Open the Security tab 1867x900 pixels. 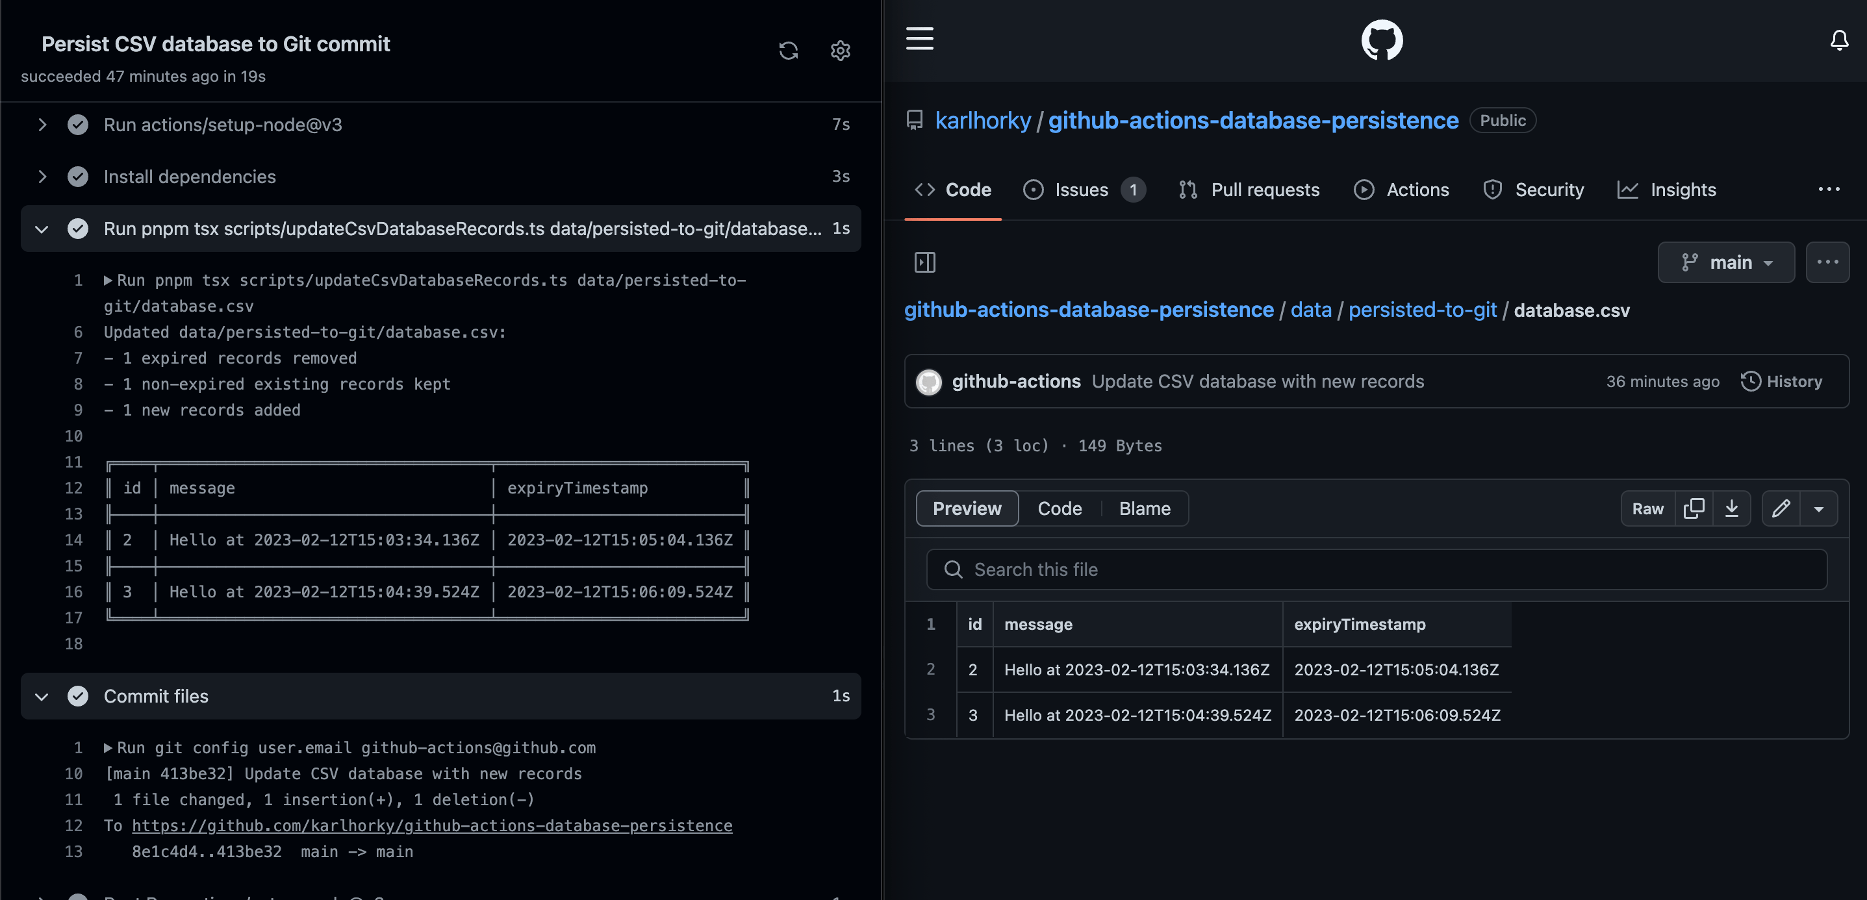tap(1533, 190)
